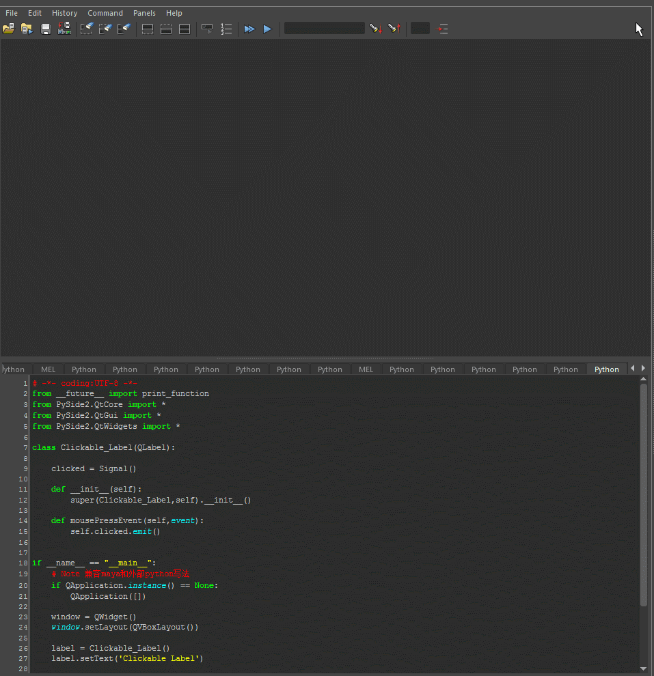Open the Command menu
The width and height of the screenshot is (654, 676).
(x=105, y=13)
